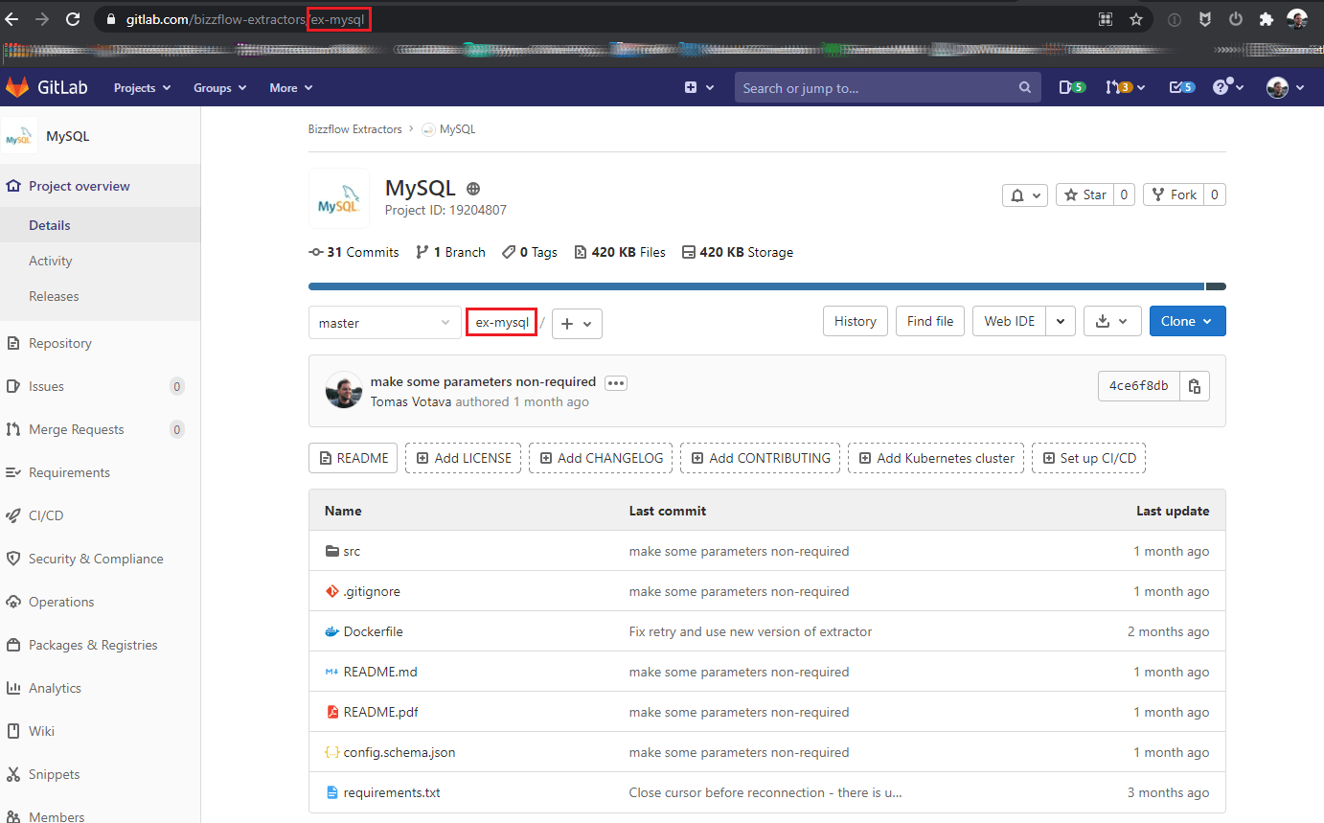The image size is (1324, 823).
Task: Open the help question mark icon
Action: 1228,87
